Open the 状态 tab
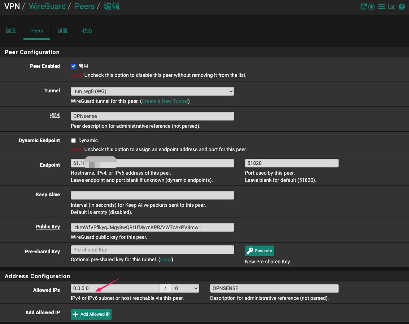 click(87, 31)
